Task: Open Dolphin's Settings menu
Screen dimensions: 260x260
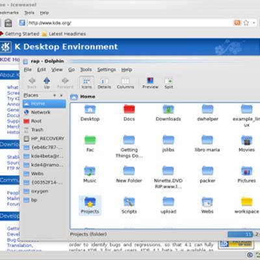Action: (107, 70)
